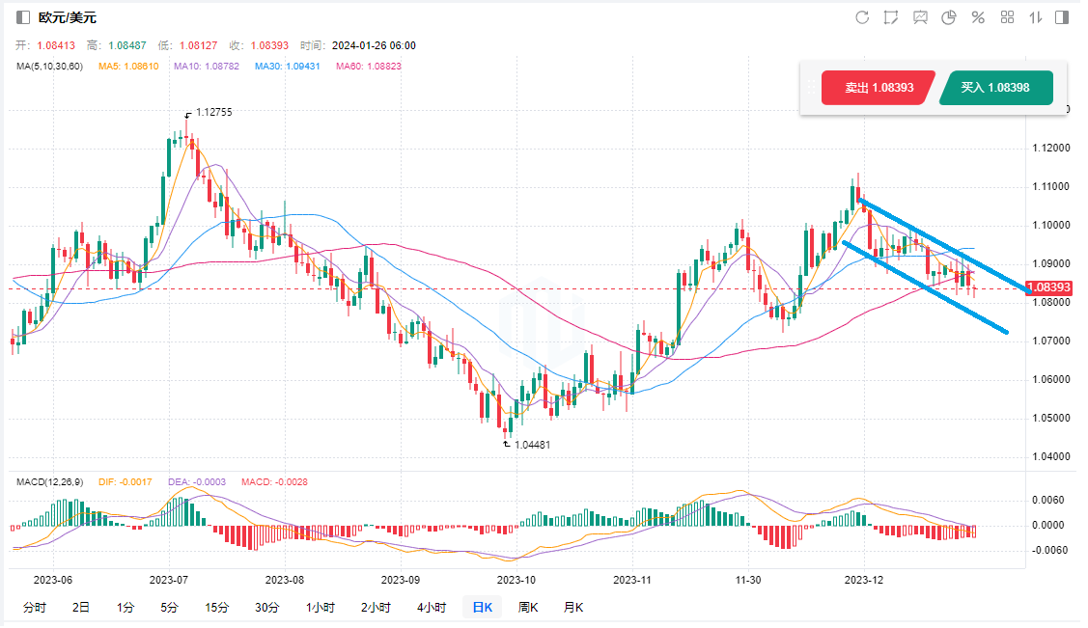Click the pie chart icon
The width and height of the screenshot is (1088, 628).
click(949, 17)
